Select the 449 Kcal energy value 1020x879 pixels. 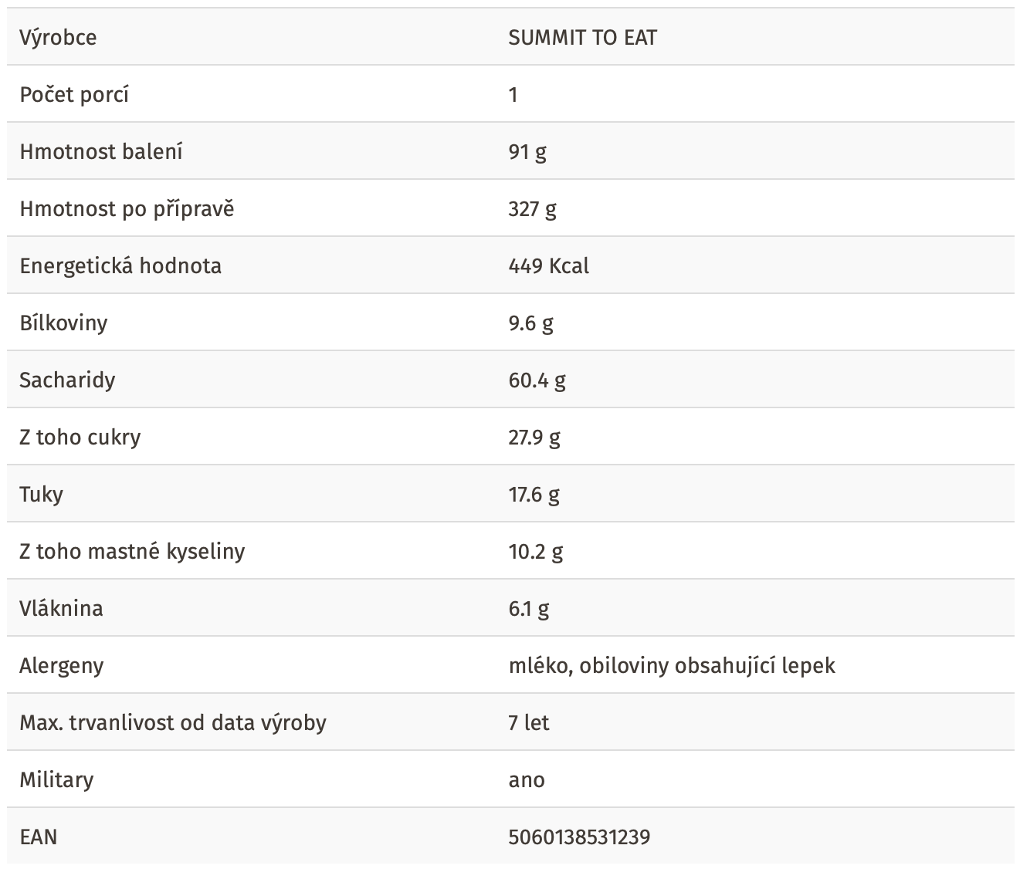tap(548, 265)
